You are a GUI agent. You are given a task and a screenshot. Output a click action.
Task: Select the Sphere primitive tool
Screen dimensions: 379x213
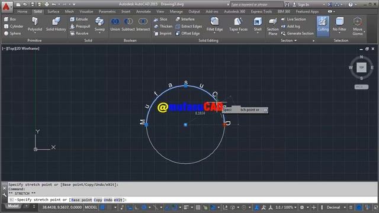[x=12, y=34]
